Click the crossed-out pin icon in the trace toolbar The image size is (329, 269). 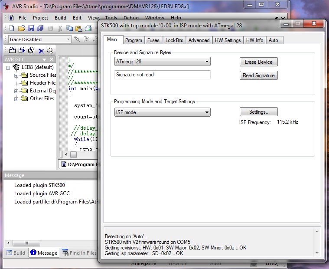(86, 39)
